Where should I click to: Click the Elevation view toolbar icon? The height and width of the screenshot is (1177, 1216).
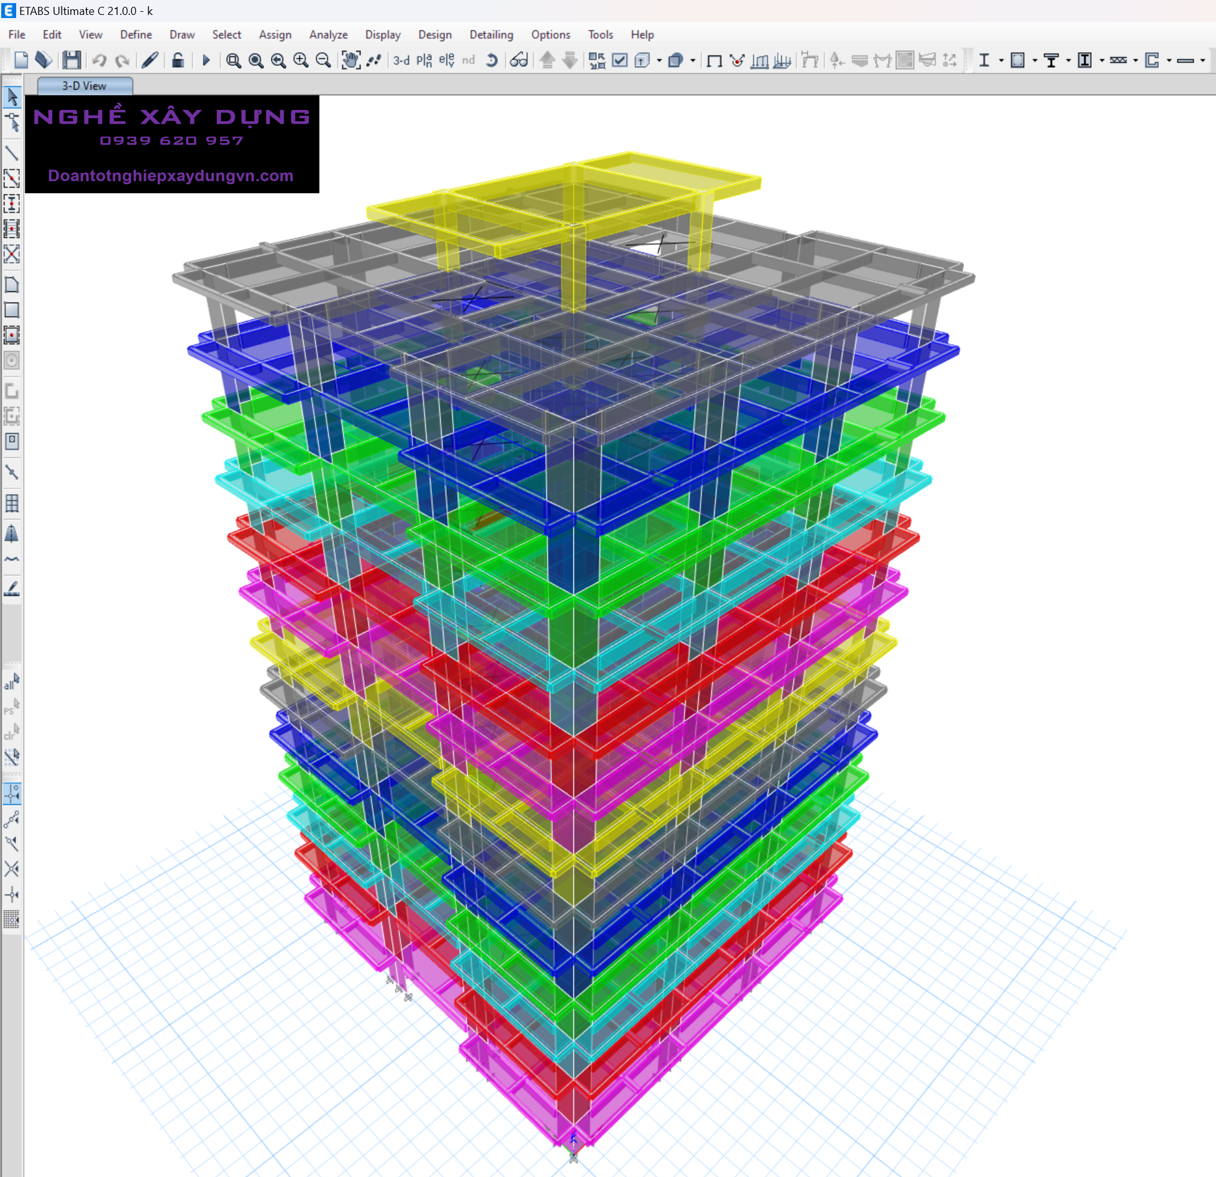pos(447,60)
